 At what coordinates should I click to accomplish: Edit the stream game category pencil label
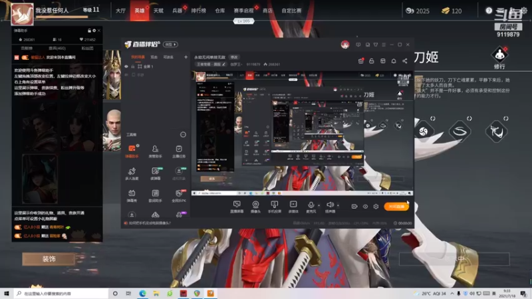pyautogui.click(x=209, y=64)
